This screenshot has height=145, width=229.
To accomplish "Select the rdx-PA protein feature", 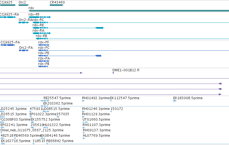I will 44,61.
